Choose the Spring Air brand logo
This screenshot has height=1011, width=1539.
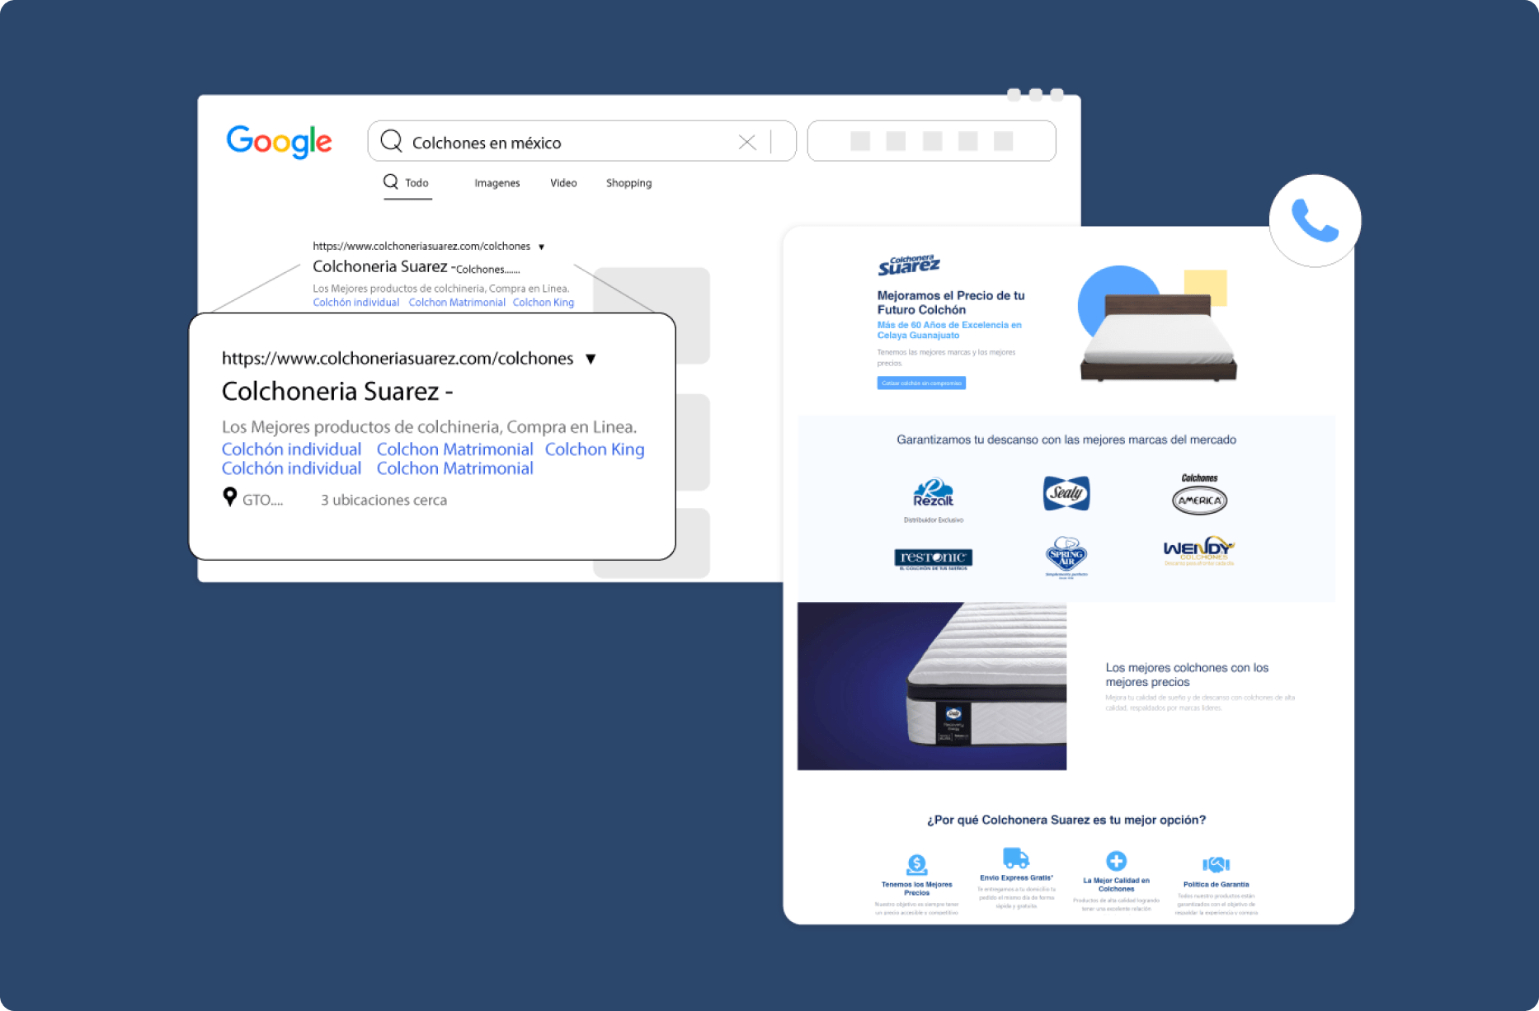pyautogui.click(x=1066, y=557)
